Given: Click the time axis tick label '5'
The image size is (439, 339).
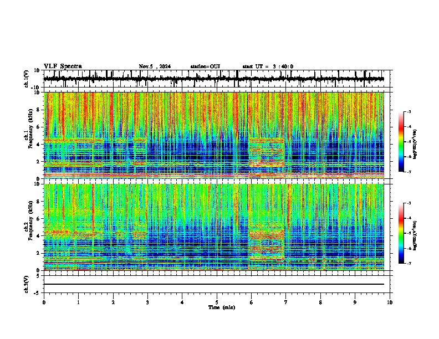Looking at the screenshot, I should (217, 302).
